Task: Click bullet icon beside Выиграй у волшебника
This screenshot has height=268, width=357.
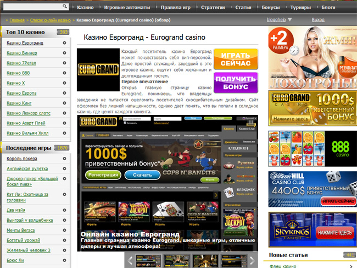Action: [x=64, y=220]
